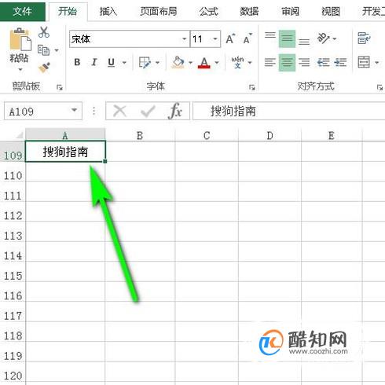Expand borders options arrow
This screenshot has height=385, width=385.
point(157,63)
